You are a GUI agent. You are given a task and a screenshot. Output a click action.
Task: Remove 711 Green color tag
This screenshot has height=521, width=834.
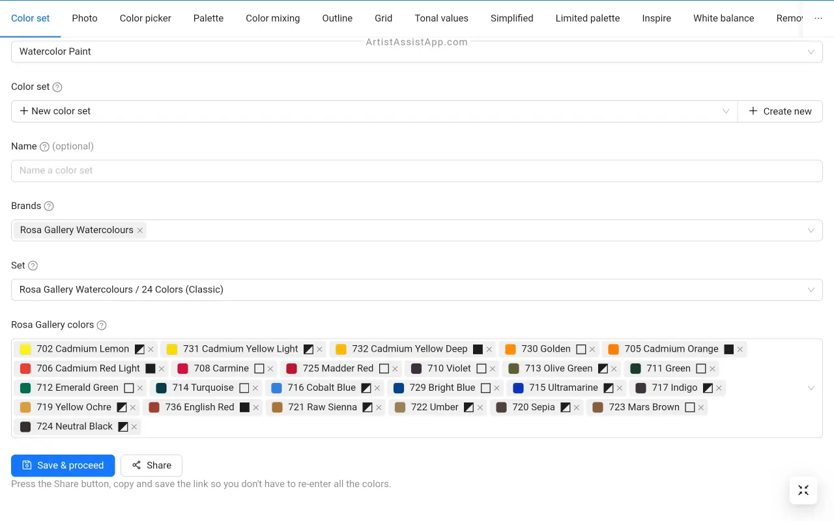(712, 369)
